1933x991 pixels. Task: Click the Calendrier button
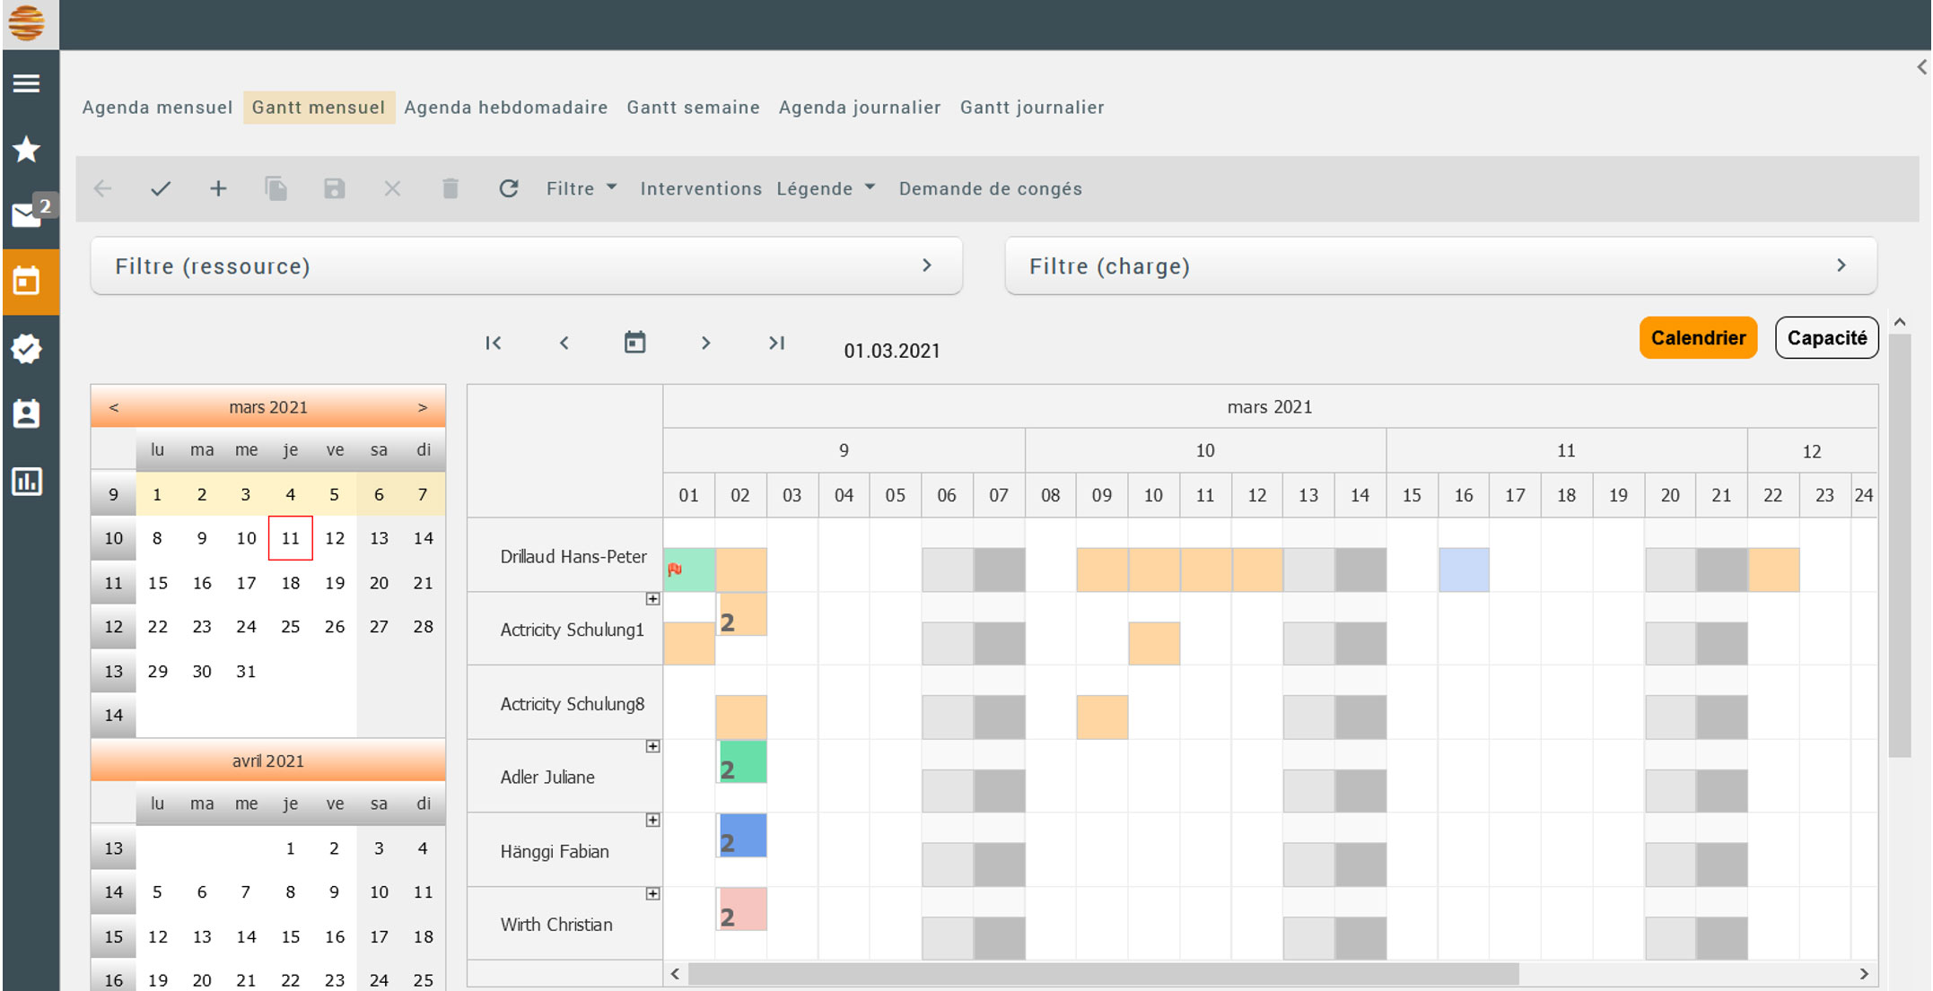pos(1698,338)
